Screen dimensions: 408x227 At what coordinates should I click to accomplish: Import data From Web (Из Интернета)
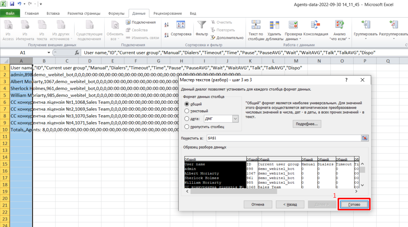[25, 31]
